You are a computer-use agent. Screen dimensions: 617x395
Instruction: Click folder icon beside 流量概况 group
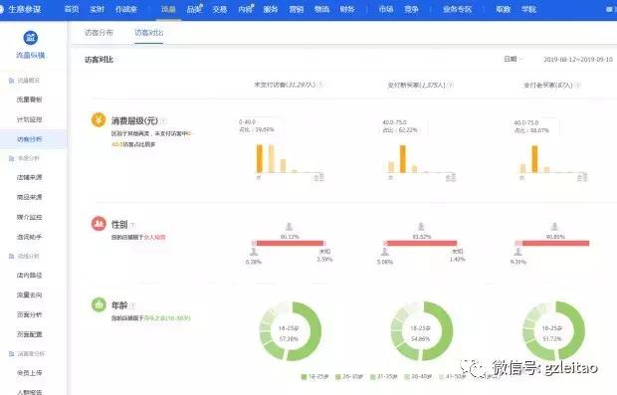point(11,81)
